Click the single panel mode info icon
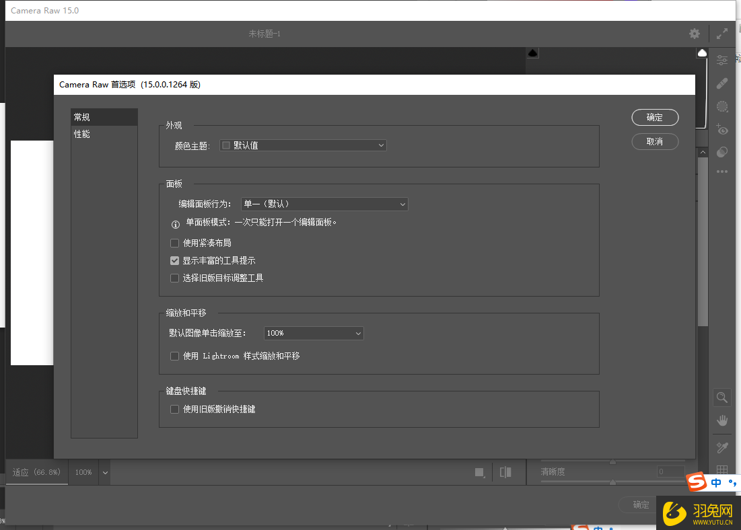The height and width of the screenshot is (530, 741). click(x=176, y=225)
